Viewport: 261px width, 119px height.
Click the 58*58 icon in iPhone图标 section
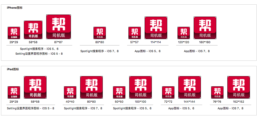point(33,30)
